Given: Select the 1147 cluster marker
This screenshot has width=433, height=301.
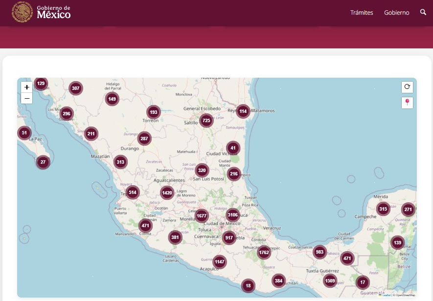Looking at the screenshot, I should pyautogui.click(x=220, y=262).
